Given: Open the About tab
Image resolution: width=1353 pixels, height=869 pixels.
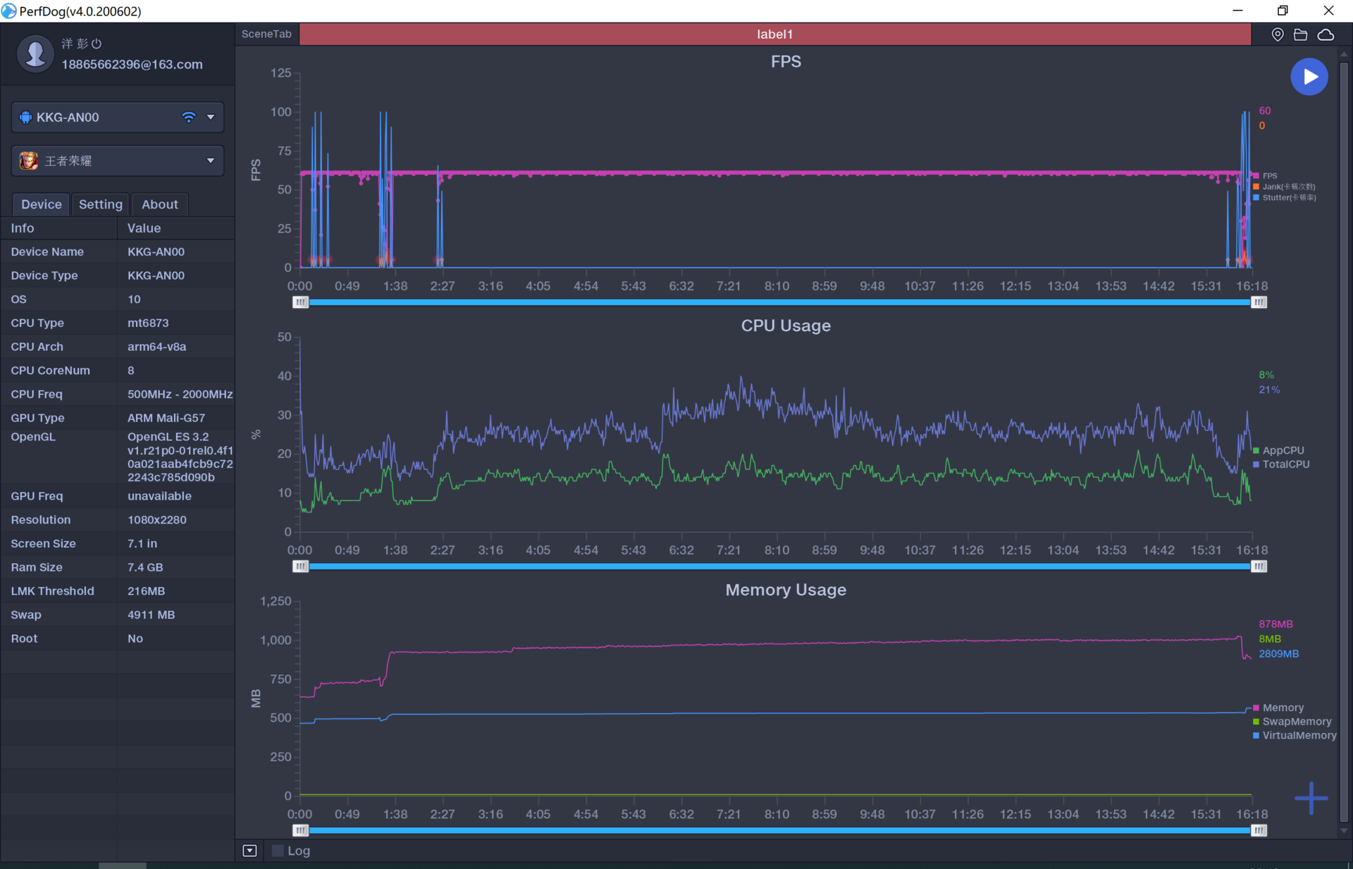Looking at the screenshot, I should point(160,204).
